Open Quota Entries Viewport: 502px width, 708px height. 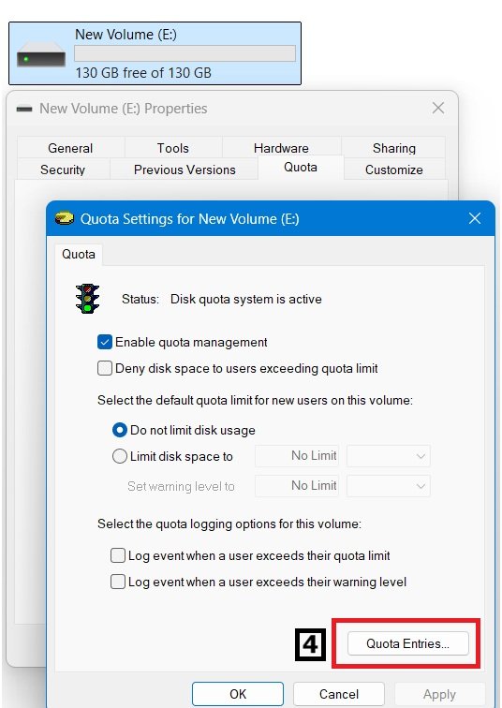(x=408, y=643)
